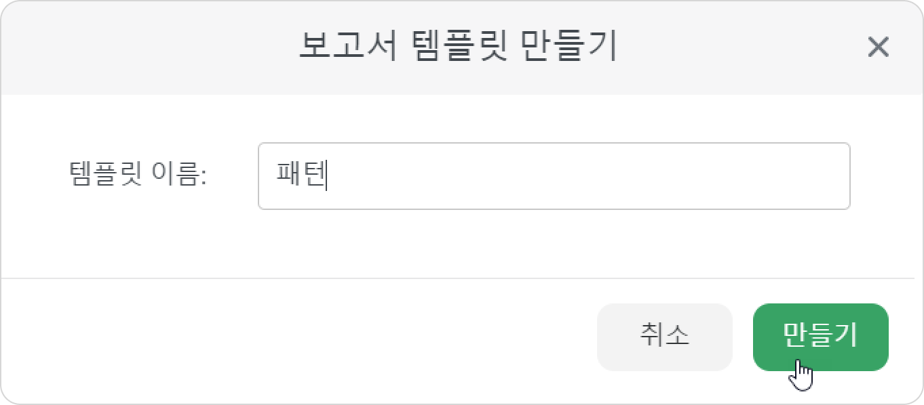
Task: Confirm template creation with green 만들기 button
Action: [820, 337]
